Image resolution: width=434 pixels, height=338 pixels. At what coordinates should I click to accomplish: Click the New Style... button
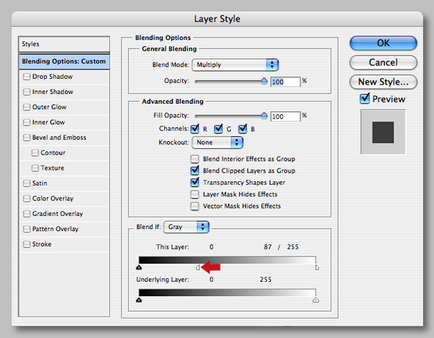383,82
